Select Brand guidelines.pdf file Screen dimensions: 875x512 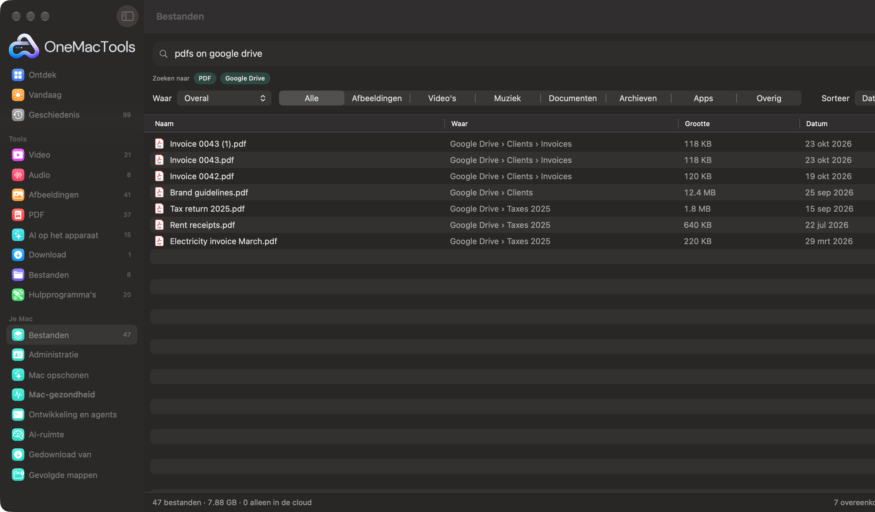point(512,193)
